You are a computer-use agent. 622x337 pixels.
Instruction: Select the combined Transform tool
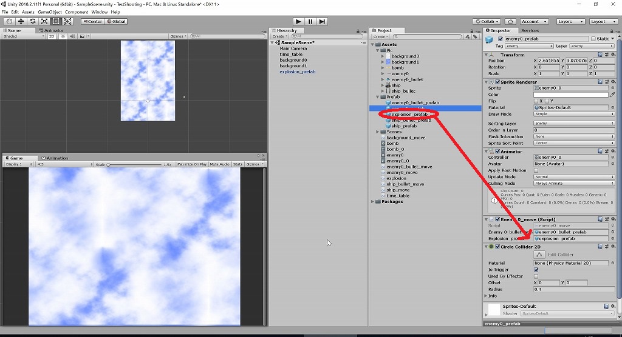click(x=67, y=21)
